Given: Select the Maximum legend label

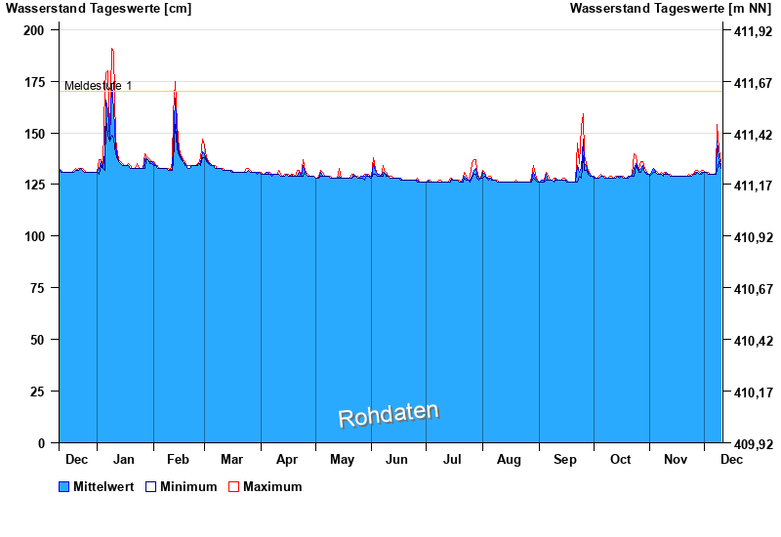Looking at the screenshot, I should (x=272, y=487).
